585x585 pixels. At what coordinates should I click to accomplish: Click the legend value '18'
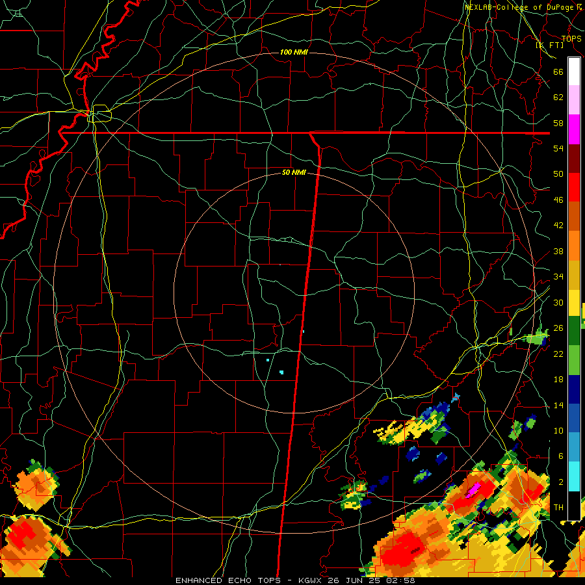click(558, 380)
